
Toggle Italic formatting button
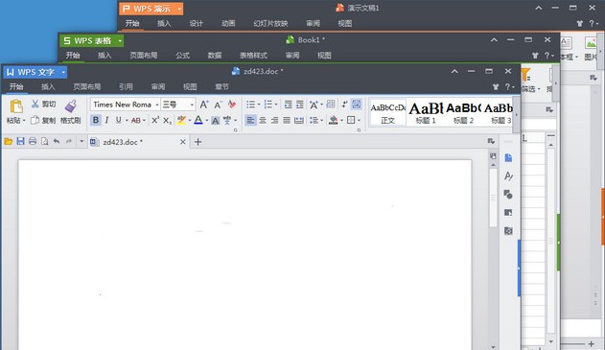click(106, 120)
